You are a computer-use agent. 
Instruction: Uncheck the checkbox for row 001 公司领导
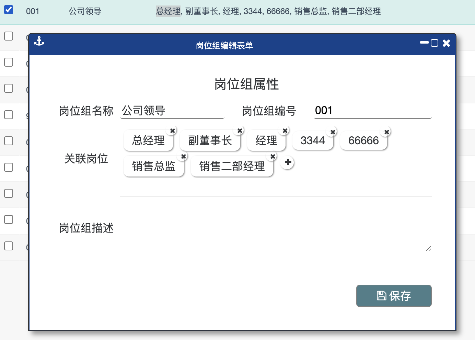9,10
